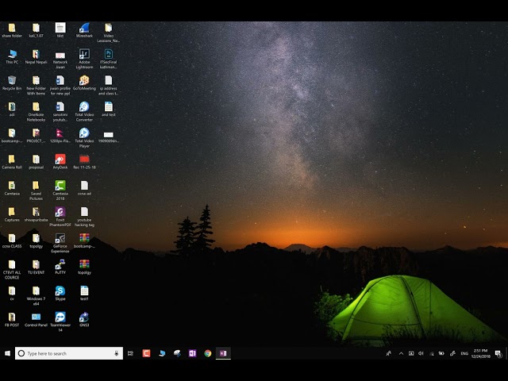508x381 pixels.
Task: Launch Adobe Lightroom from the desktop
Action: point(84,55)
